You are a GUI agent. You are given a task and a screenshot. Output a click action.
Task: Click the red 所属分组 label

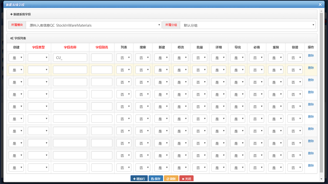[x=171, y=25]
